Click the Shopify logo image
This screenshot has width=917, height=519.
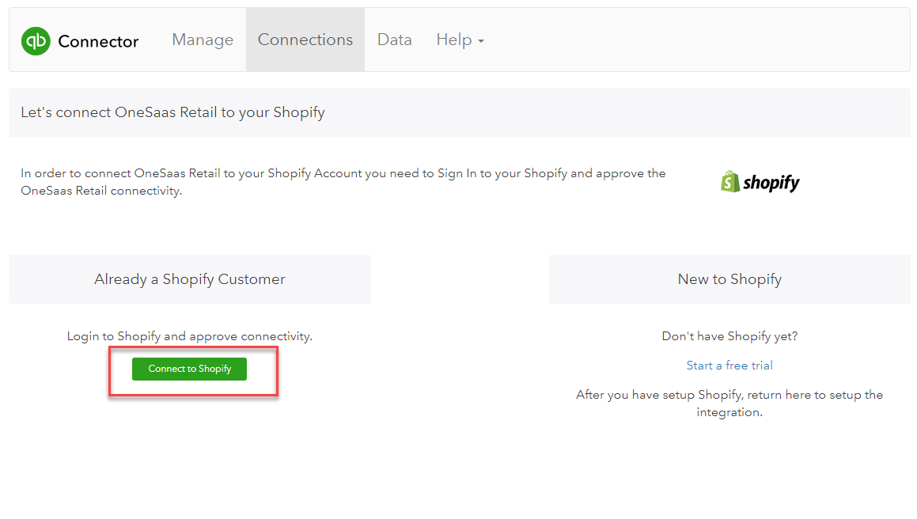coord(760,182)
